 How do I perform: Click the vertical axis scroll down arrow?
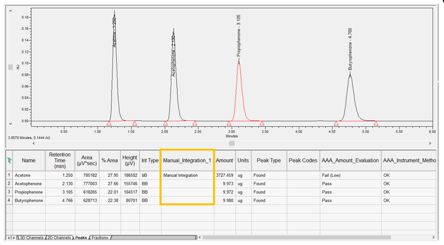(10, 123)
